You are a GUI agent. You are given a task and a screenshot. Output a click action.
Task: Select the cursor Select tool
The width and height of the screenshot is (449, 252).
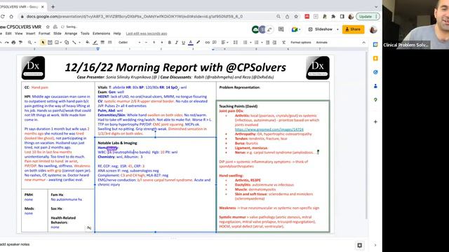pos(43,43)
